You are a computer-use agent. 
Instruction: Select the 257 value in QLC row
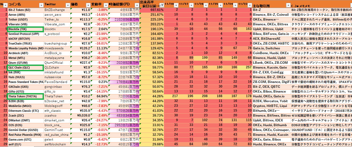click(x=245, y=67)
